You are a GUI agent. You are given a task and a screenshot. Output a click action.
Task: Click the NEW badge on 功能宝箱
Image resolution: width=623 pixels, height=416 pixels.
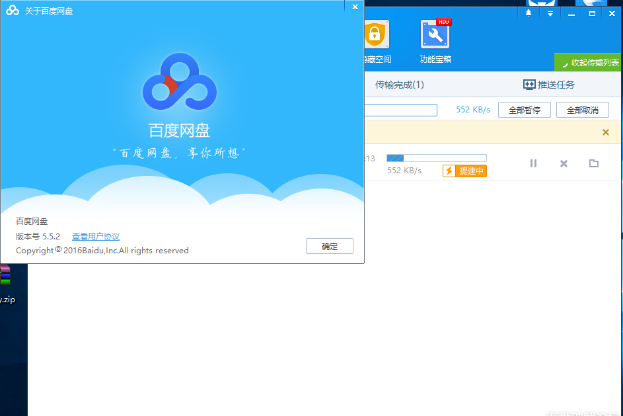tap(444, 22)
